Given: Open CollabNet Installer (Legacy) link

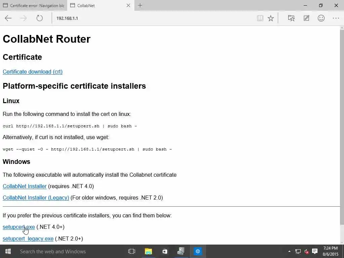Looking at the screenshot, I should point(36,198).
